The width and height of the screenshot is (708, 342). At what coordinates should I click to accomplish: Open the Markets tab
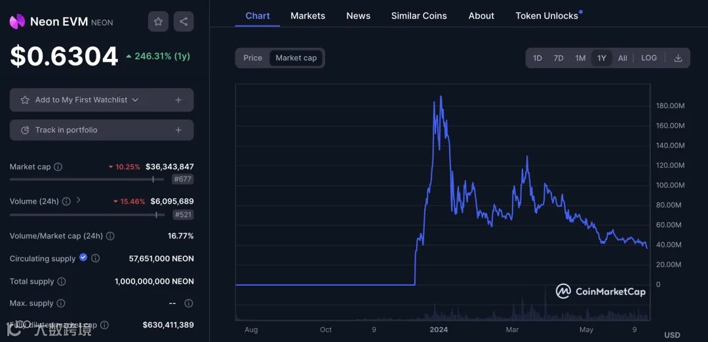point(307,16)
